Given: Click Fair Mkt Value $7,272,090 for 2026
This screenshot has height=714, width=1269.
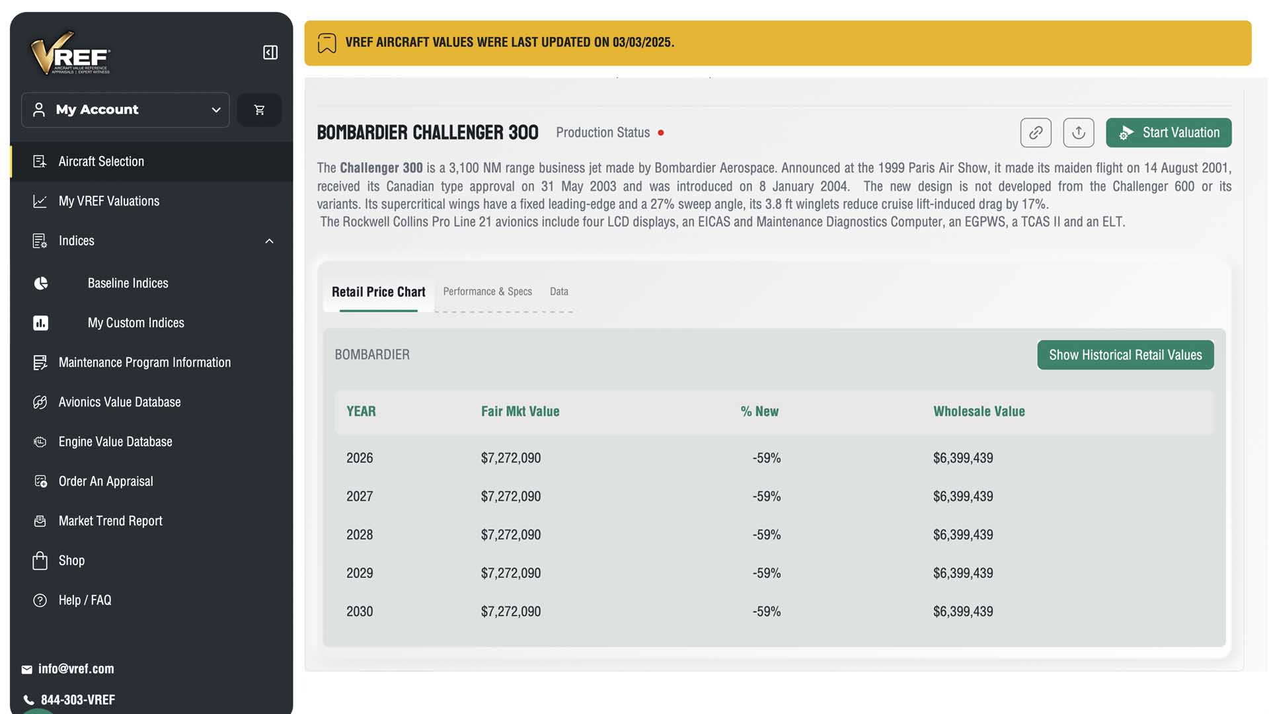Looking at the screenshot, I should (x=511, y=458).
